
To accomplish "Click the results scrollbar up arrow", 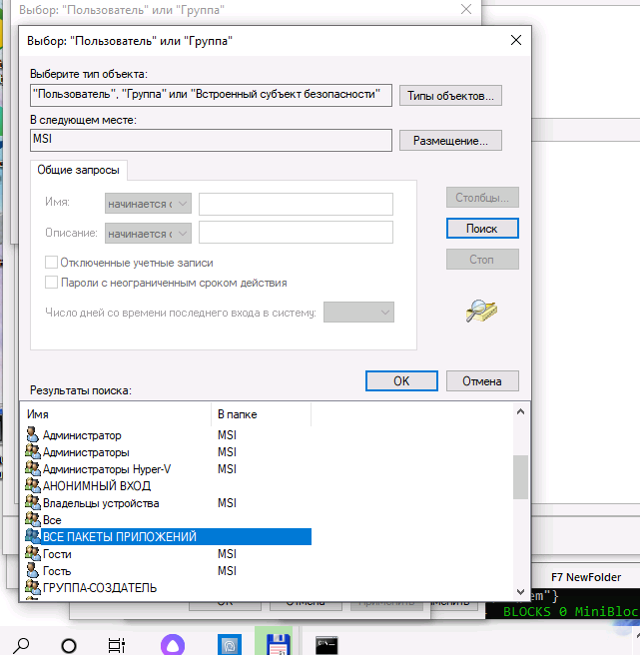I will (x=520, y=412).
